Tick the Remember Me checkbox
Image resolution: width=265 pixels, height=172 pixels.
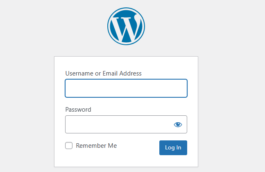[69, 146]
